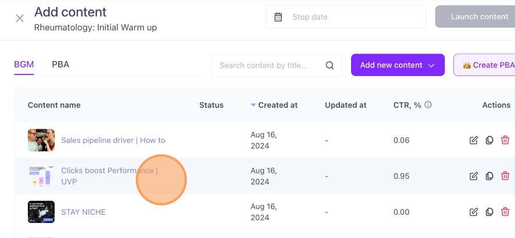Open the Stop date calendar picker
Viewport: 515px width, 238px height.
click(278, 17)
